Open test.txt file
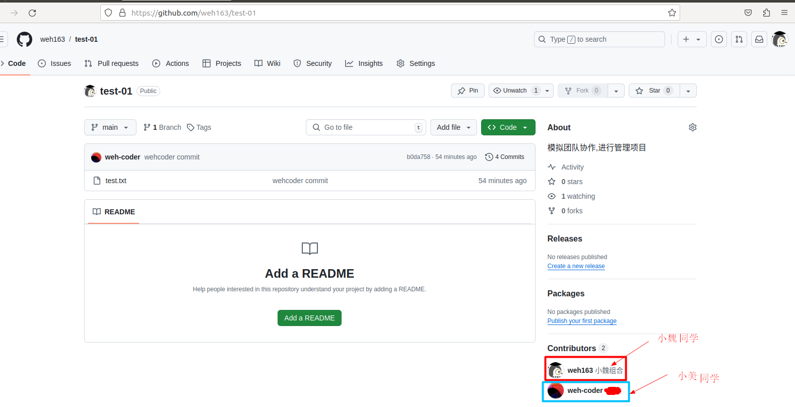 click(x=116, y=181)
